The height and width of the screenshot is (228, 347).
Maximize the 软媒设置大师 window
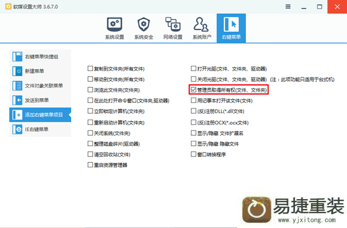coord(320,6)
